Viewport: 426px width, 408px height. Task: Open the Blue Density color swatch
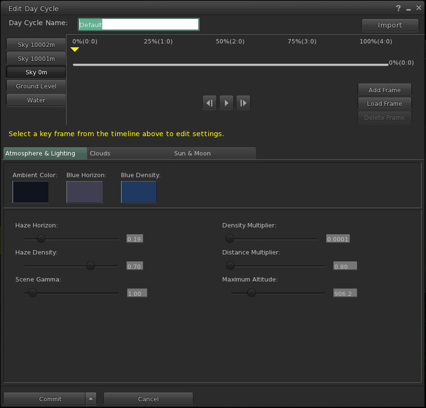[x=139, y=192]
